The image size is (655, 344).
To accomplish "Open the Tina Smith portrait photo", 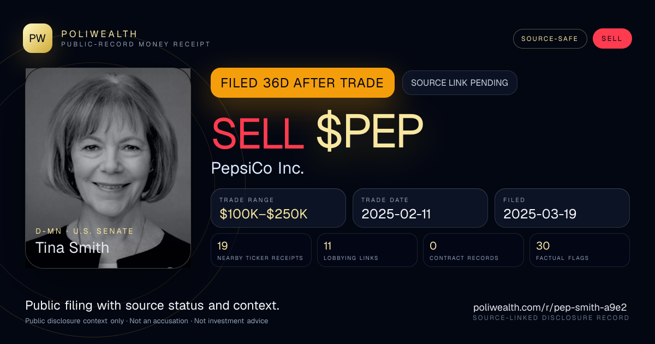I will (108, 168).
